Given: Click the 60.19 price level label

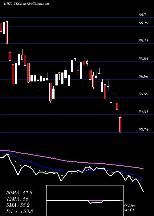Looking at the screenshot, I should pos(144,23).
